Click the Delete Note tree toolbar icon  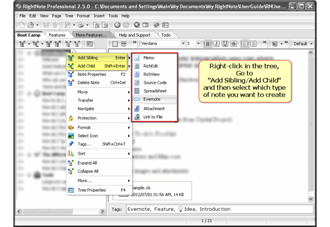click(x=57, y=44)
